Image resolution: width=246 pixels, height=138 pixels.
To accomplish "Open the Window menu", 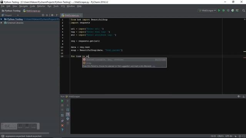I will 71,6.
